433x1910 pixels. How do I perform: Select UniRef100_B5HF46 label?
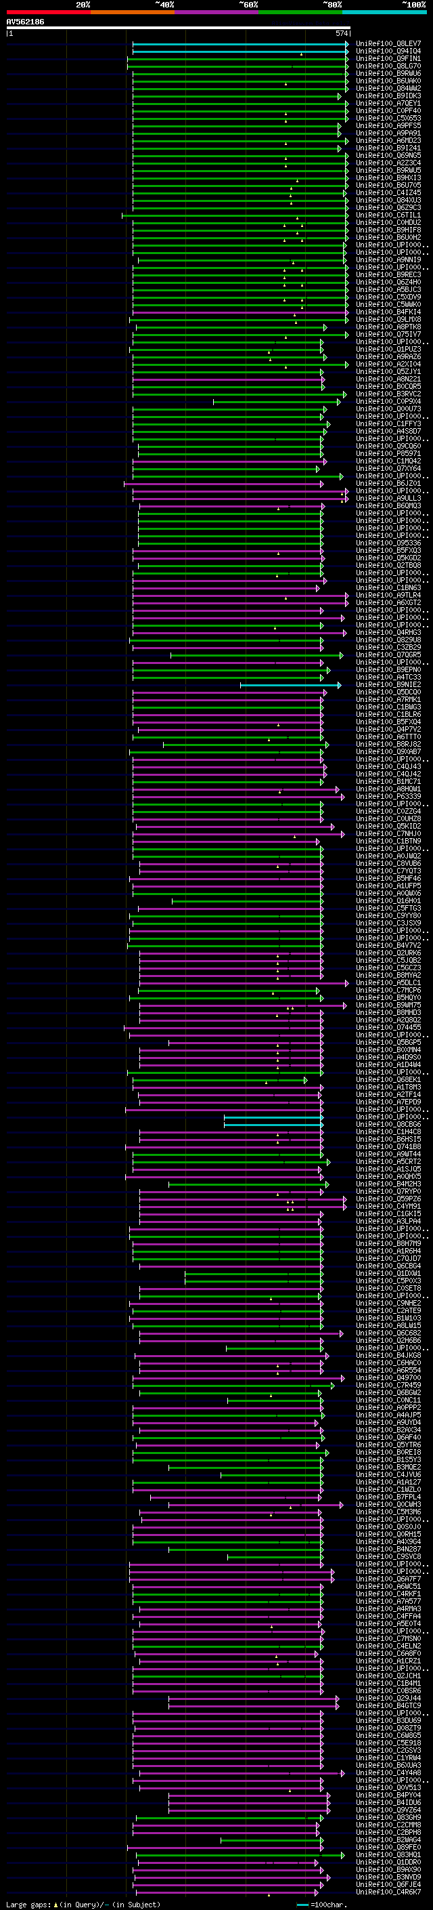388,879
